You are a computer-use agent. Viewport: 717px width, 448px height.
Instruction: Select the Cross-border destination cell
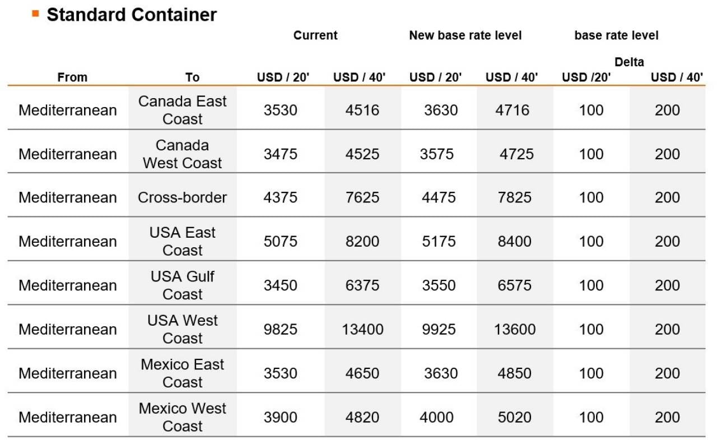pyautogui.click(x=183, y=197)
